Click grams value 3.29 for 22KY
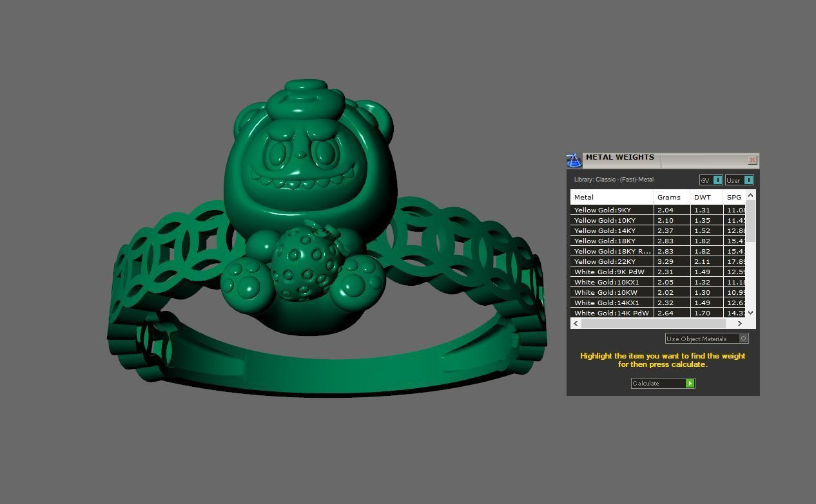This screenshot has width=816, height=504. [665, 261]
